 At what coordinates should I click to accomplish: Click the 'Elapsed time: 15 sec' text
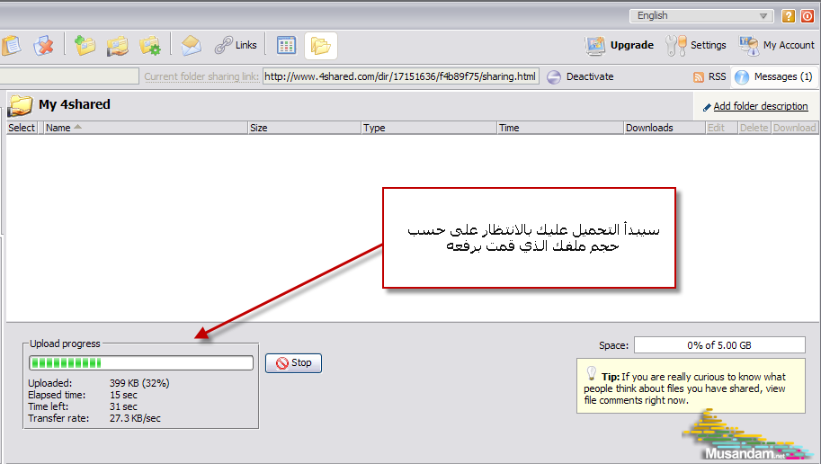coord(82,395)
